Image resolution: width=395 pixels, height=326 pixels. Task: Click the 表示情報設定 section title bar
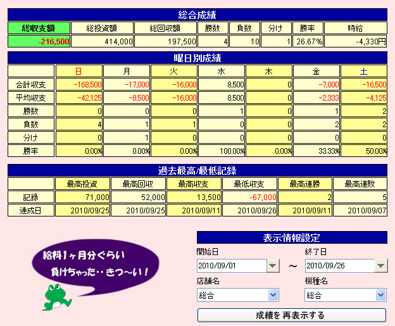coord(292,237)
